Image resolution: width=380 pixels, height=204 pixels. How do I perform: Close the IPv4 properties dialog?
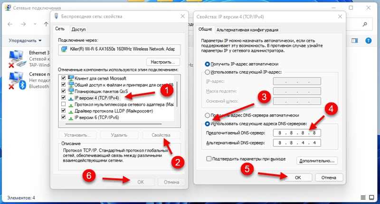point(340,17)
